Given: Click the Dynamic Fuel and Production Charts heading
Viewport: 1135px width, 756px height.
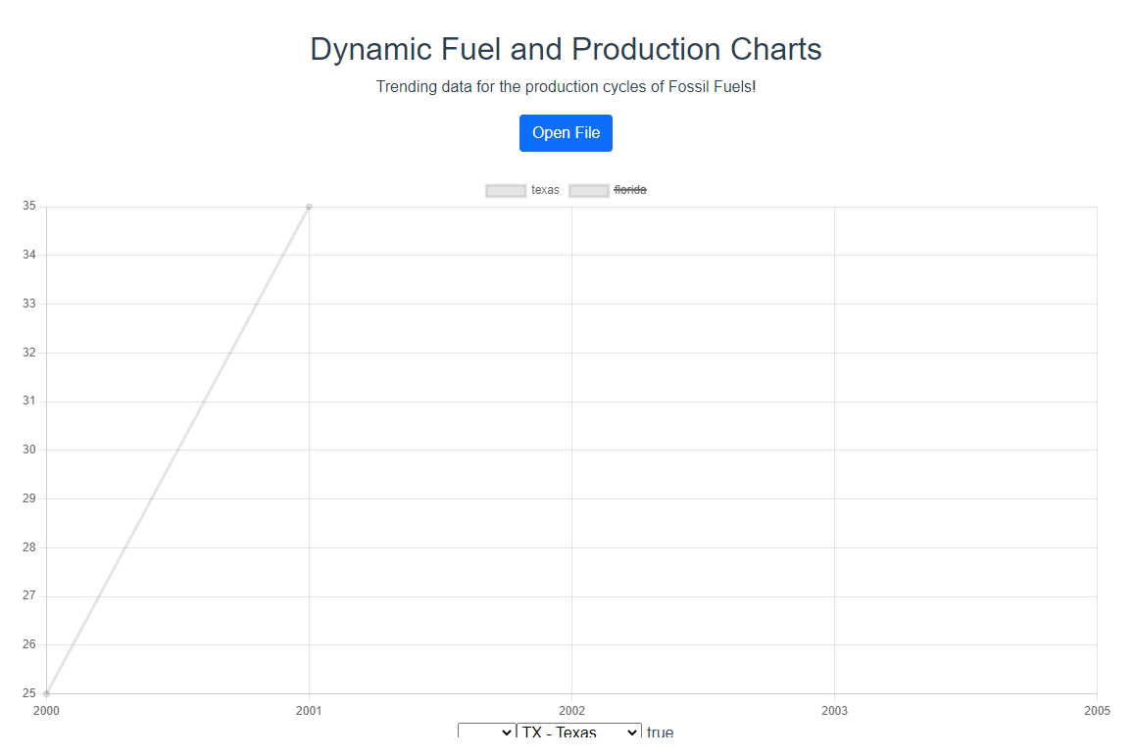Looking at the screenshot, I should pos(566,49).
